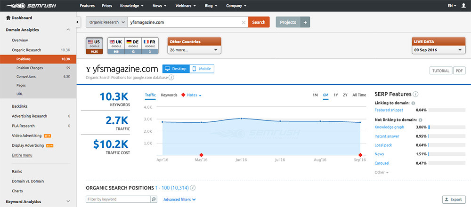Set chart range to All Time
The image size is (471, 207).
[359, 95]
